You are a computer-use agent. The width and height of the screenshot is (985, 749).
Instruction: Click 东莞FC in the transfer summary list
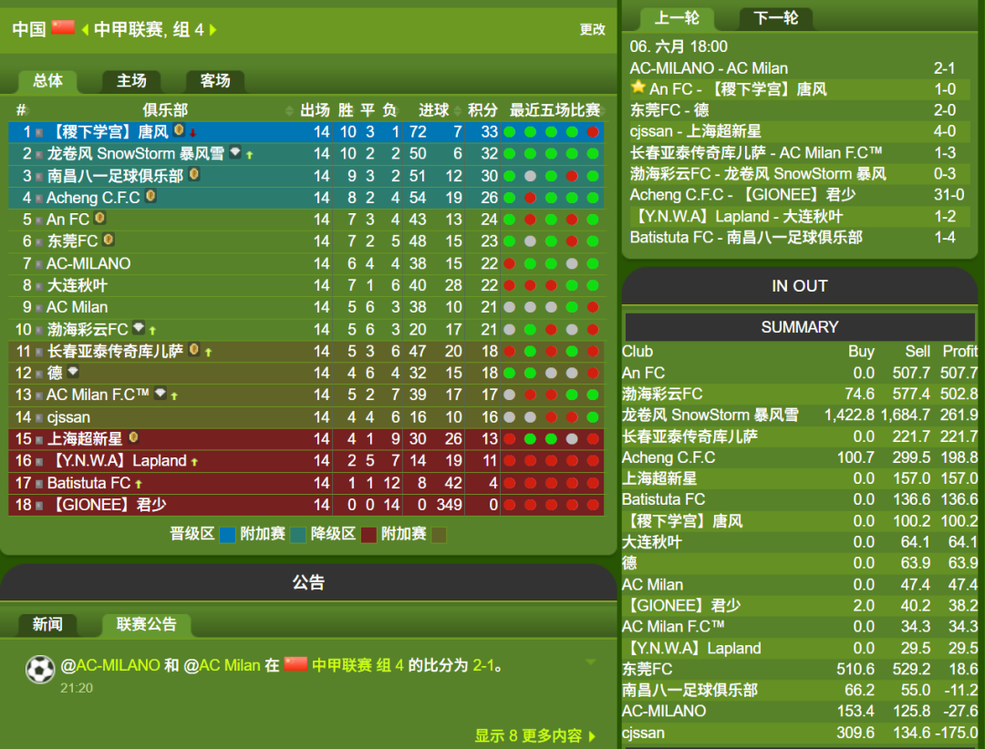[x=647, y=669]
